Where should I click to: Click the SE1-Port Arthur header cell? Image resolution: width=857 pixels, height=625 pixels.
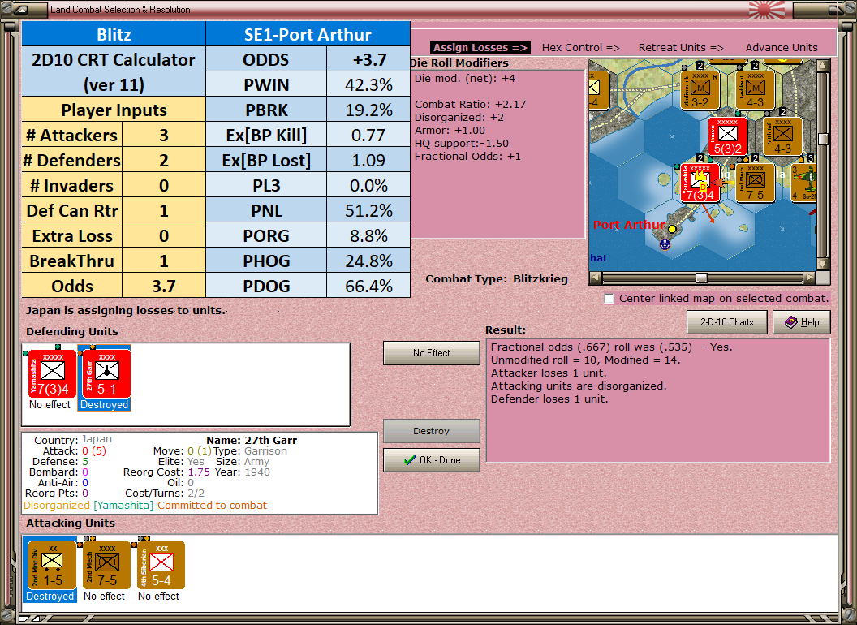coord(308,34)
